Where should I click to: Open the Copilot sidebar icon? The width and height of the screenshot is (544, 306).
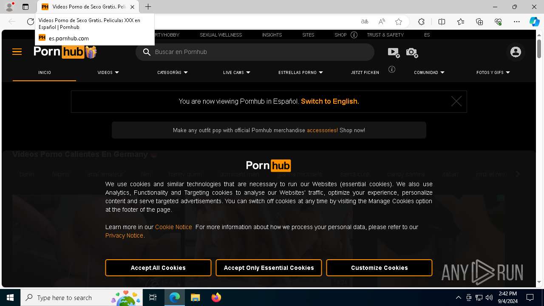[534, 22]
